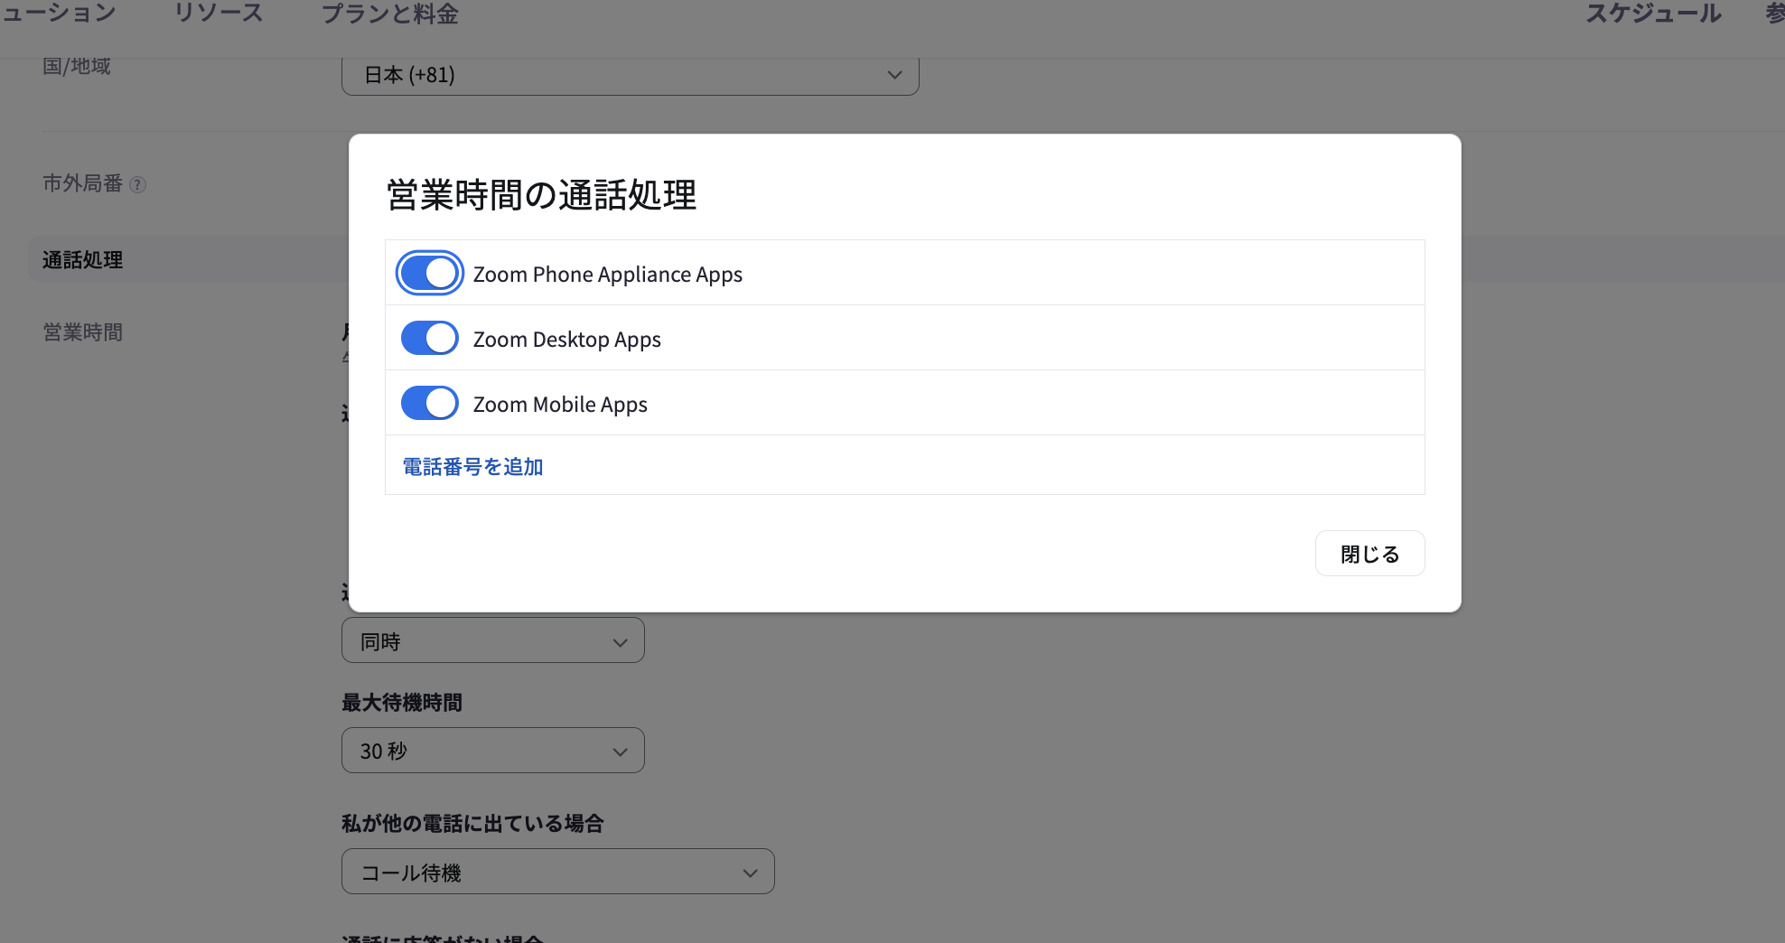Click the 営業時間 label
The height and width of the screenshot is (943, 1785).
point(82,332)
